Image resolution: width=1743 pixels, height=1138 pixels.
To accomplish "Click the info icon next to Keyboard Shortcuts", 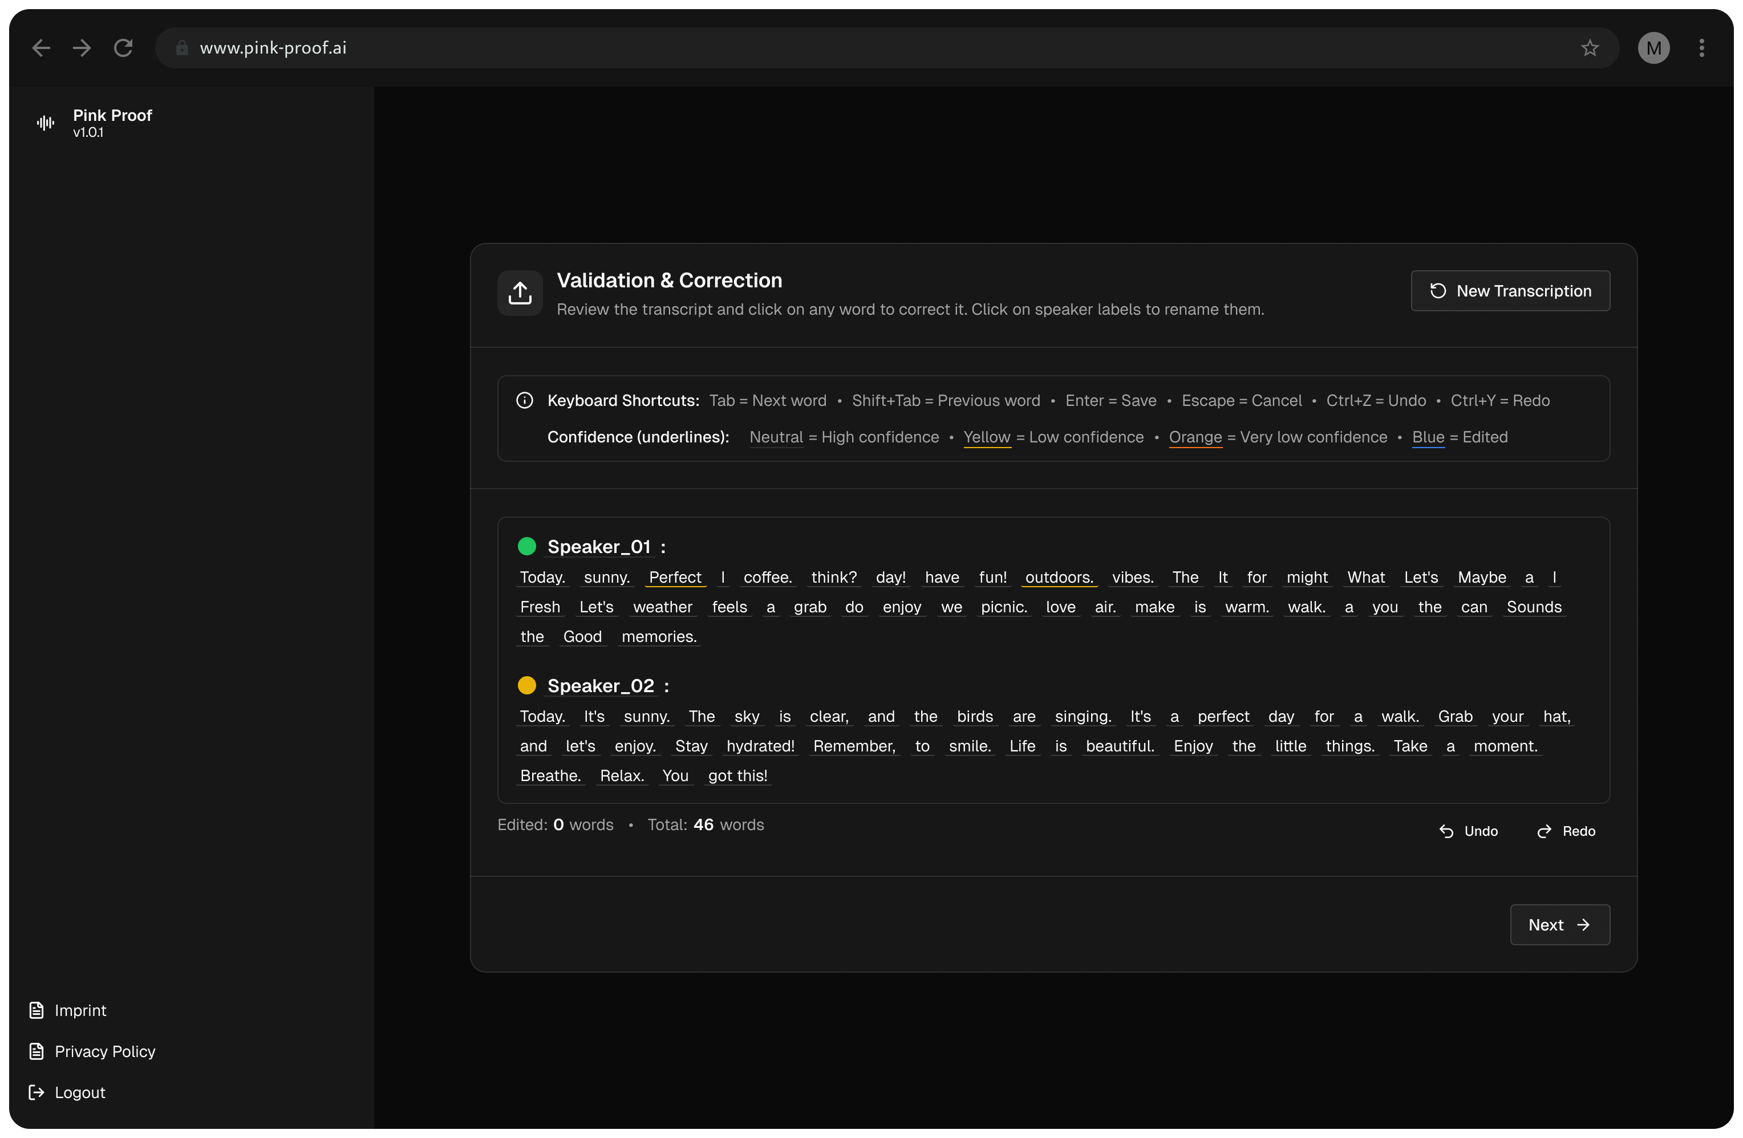I will [x=524, y=400].
